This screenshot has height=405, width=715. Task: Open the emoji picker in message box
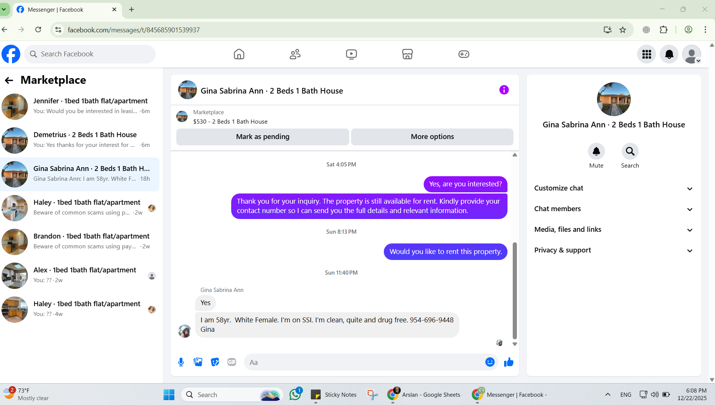click(490, 362)
